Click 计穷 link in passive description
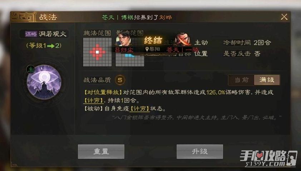The width and height of the screenshot is (301, 171). tap(139, 109)
